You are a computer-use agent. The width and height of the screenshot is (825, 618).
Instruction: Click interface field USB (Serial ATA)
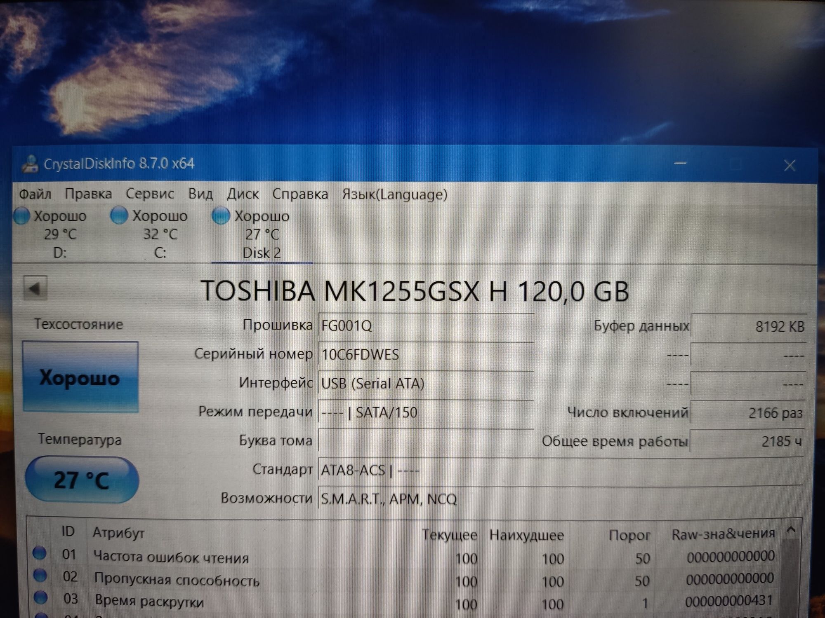[x=426, y=384]
